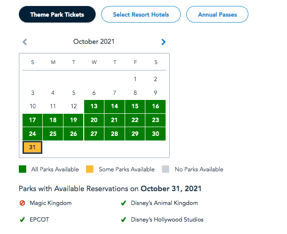
Task: Click October 16 date cell
Action: click(155, 106)
